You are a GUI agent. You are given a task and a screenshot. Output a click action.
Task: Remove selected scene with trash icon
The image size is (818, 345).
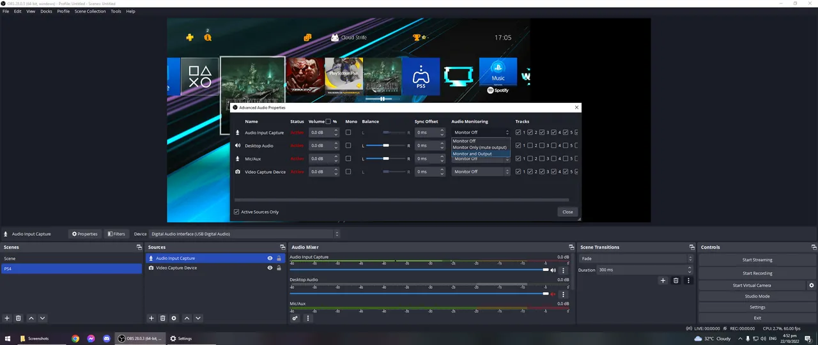(19, 318)
